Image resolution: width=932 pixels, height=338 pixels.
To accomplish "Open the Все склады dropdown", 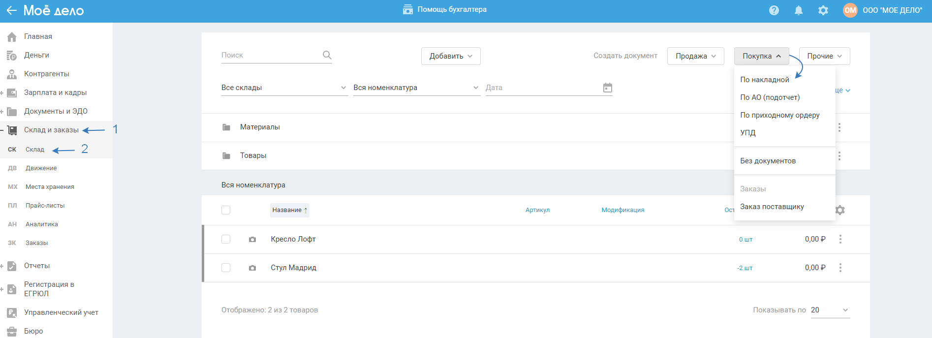I will tap(284, 88).
